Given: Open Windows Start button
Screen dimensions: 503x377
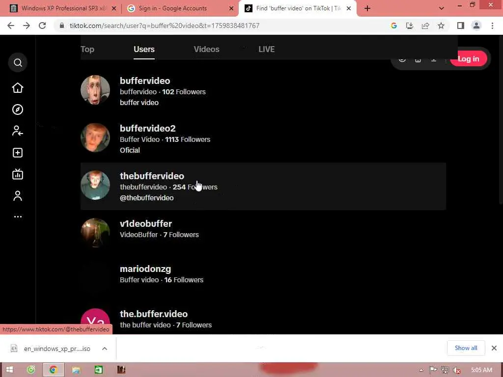Looking at the screenshot, I should coord(9,370).
